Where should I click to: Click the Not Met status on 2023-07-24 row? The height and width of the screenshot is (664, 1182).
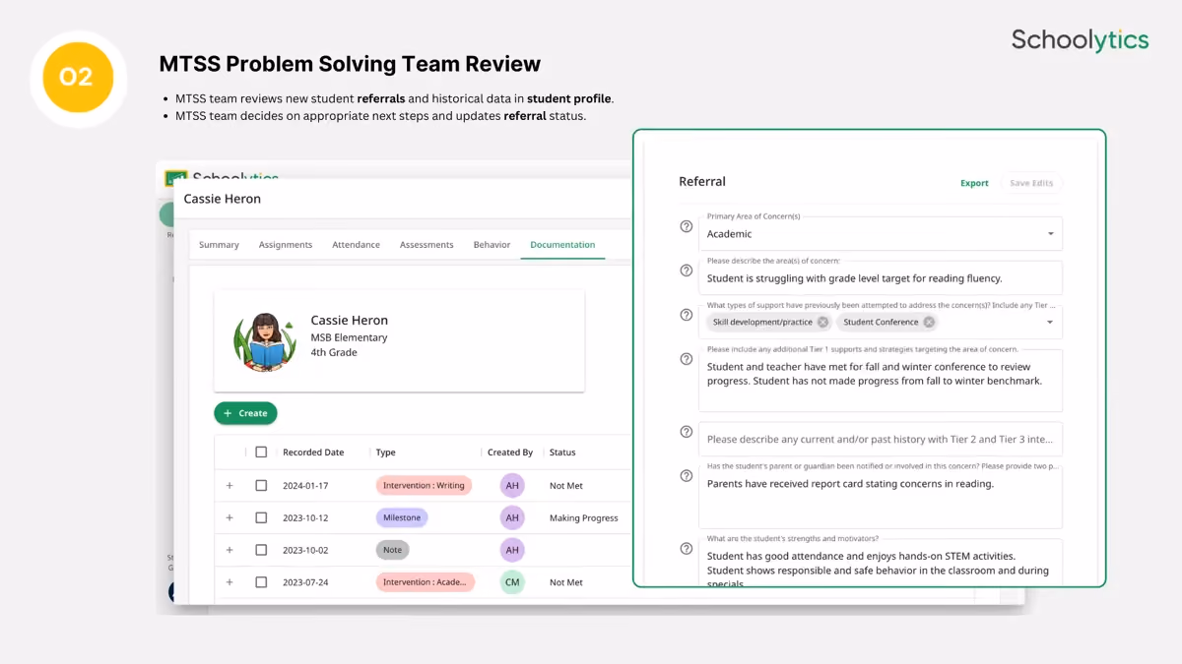(566, 582)
